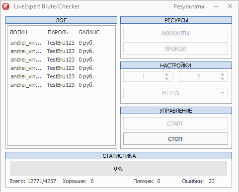Click the Плохие: 0 counter
This screenshot has width=239, height=192.
pos(147,181)
